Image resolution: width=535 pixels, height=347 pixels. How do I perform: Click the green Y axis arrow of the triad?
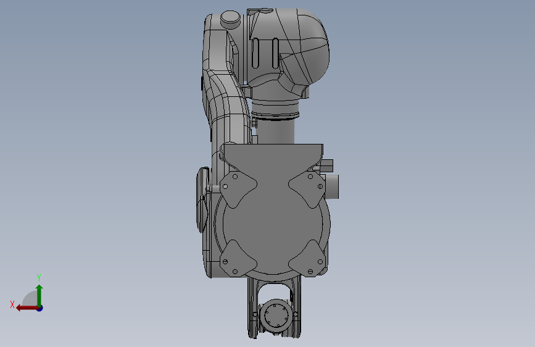click(x=39, y=295)
